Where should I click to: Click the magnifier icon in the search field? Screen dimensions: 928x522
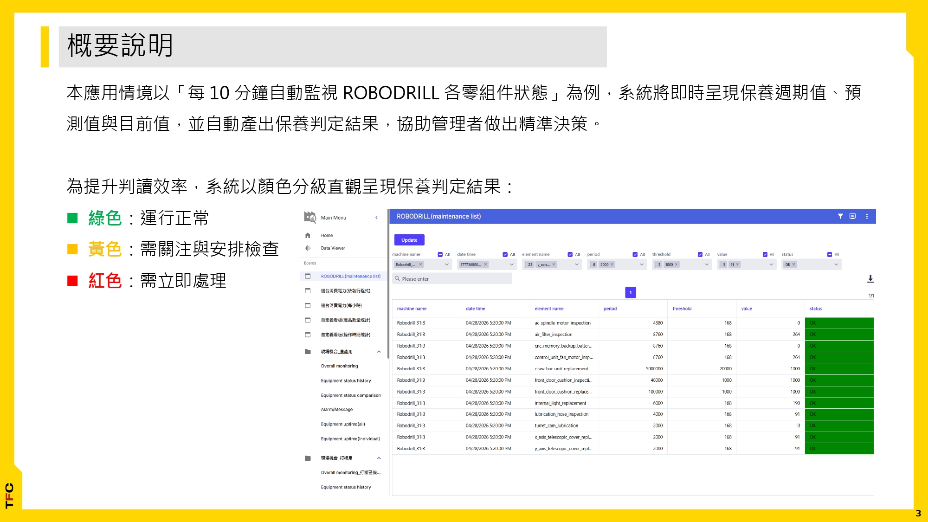point(397,278)
